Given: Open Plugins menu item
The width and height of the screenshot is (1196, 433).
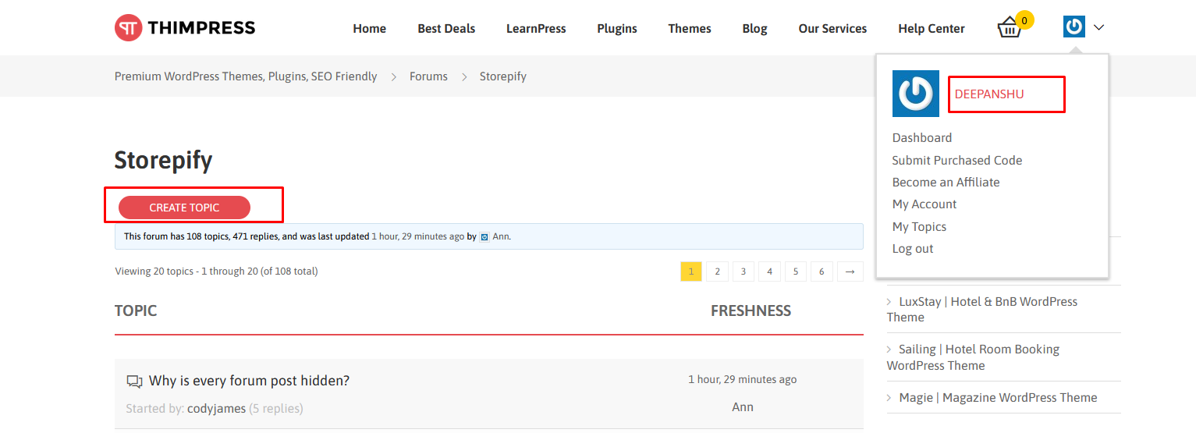Looking at the screenshot, I should pos(617,28).
